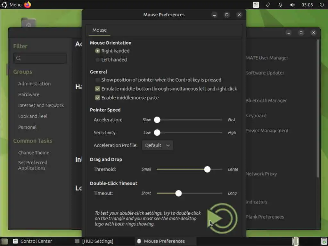Open Set Preferred Applications common task
328x246 pixels.
point(33,165)
